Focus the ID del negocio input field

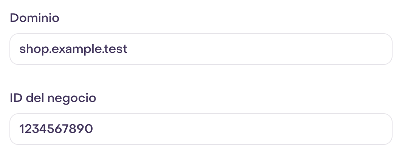tap(201, 129)
